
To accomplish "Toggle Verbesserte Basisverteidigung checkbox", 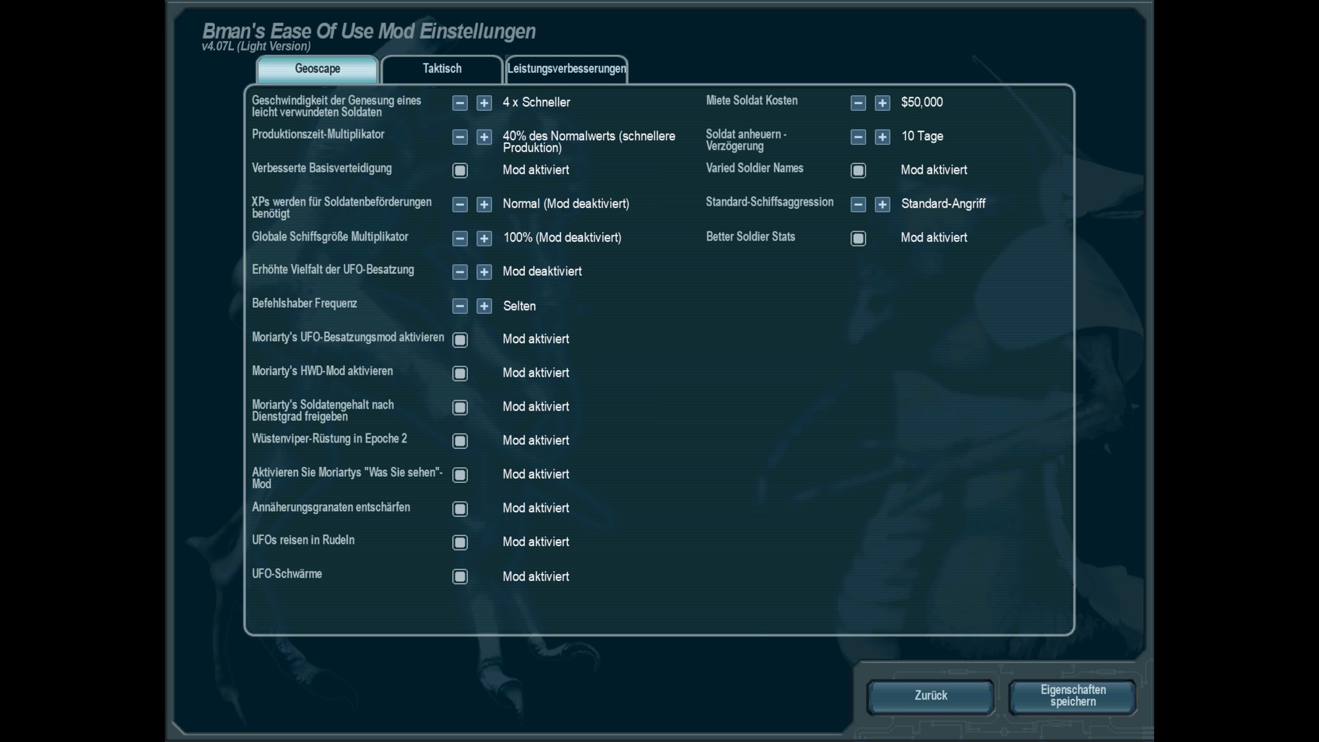I will (460, 171).
